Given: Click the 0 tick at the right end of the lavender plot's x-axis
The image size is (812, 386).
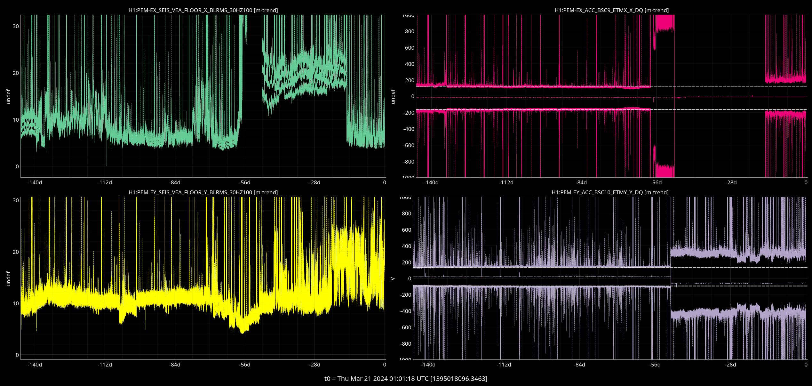Looking at the screenshot, I should [806, 365].
